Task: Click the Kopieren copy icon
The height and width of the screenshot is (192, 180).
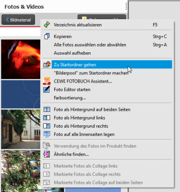Action: 47,36
